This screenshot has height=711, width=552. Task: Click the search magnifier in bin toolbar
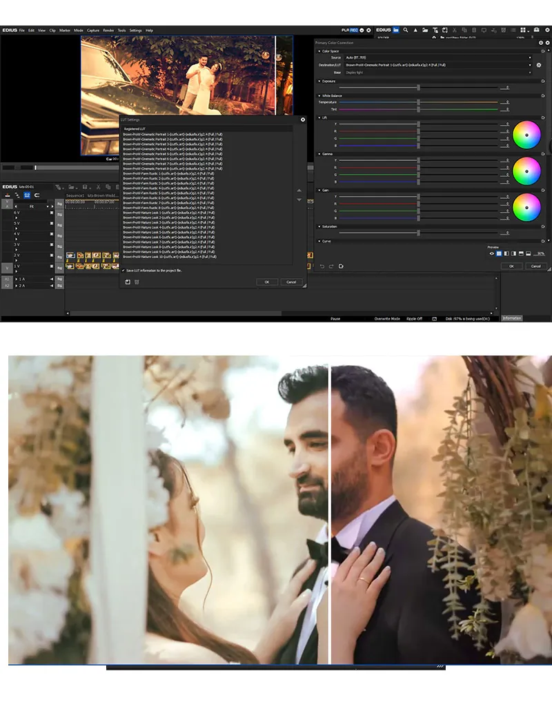[406, 30]
